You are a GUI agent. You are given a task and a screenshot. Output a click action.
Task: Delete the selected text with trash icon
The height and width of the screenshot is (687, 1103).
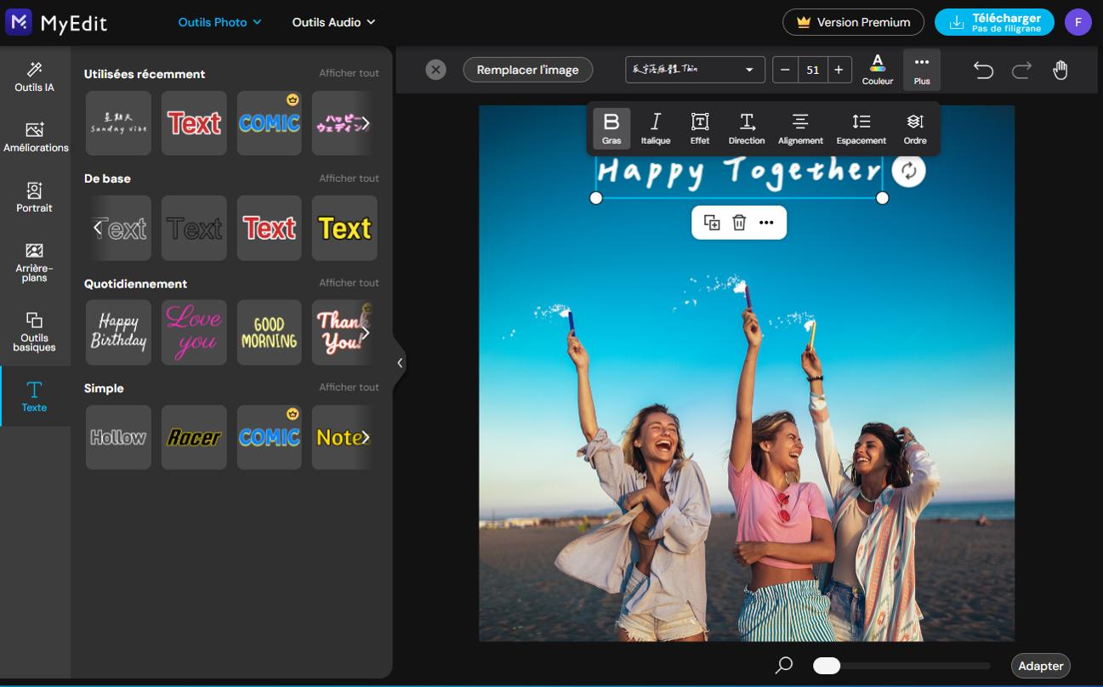739,223
